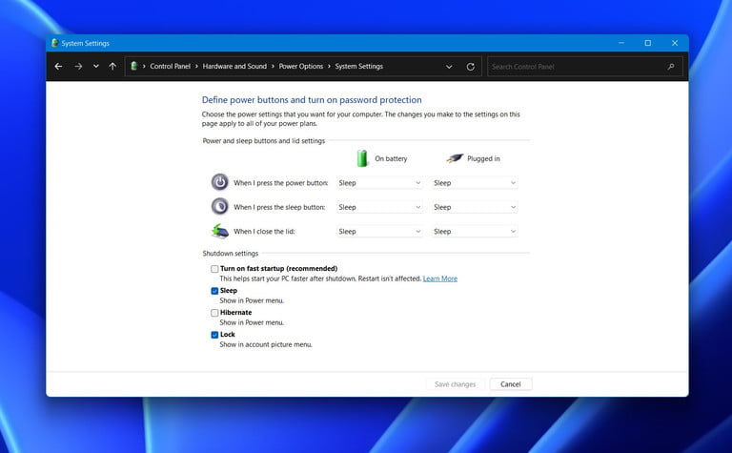
Task: Expand the recent locations chevron
Action: pyautogui.click(x=95, y=67)
